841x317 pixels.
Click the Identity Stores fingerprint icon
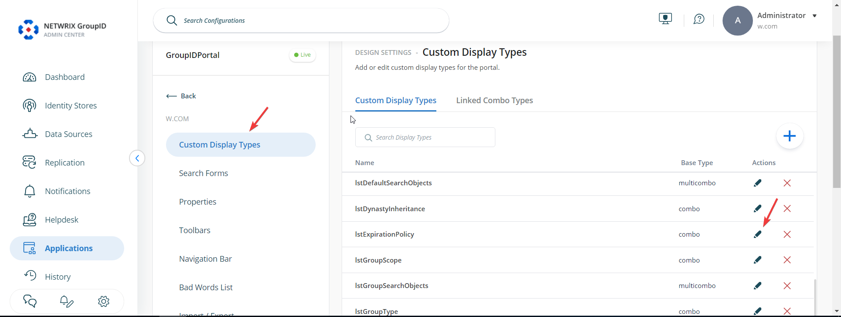30,106
